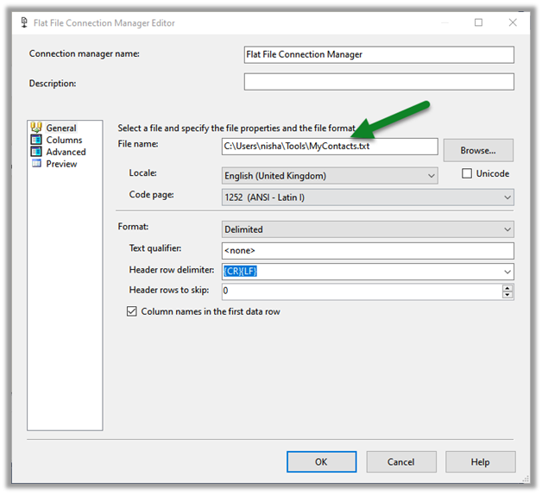Click the Advanced page icon
Viewport: 542px width, 495px height.
tap(36, 152)
